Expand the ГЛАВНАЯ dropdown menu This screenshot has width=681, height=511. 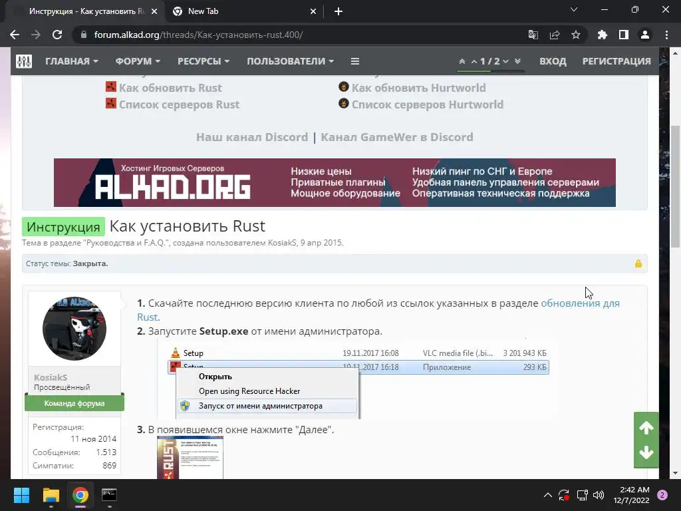[x=72, y=61]
